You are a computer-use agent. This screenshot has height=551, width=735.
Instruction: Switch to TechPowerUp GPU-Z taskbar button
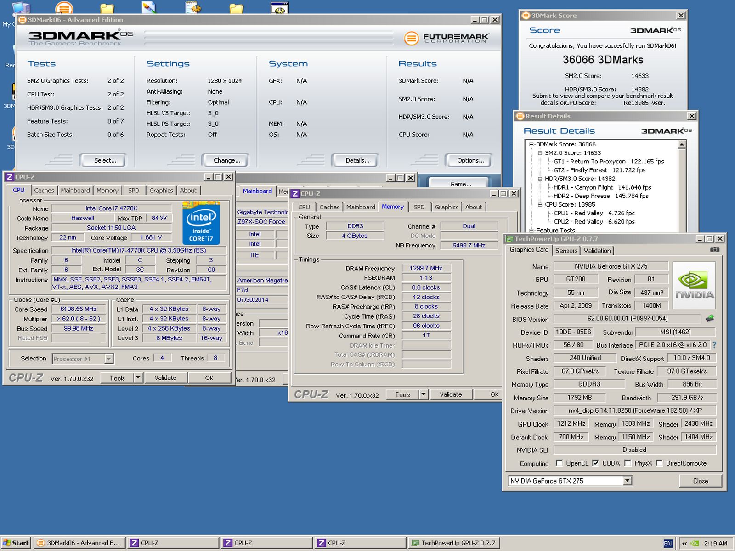coord(454,543)
